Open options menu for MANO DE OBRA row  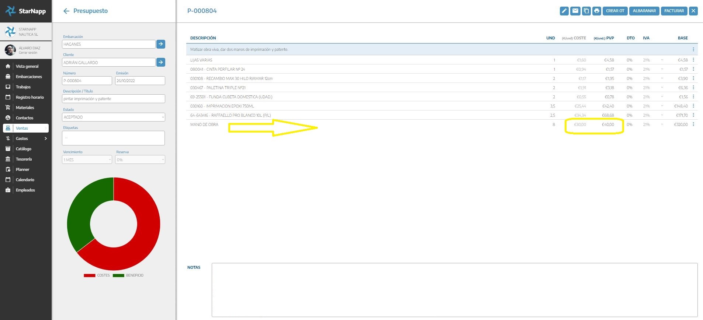pyautogui.click(x=693, y=124)
